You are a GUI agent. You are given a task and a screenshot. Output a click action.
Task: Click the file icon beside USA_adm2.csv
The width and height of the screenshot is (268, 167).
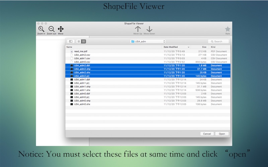(72, 55)
